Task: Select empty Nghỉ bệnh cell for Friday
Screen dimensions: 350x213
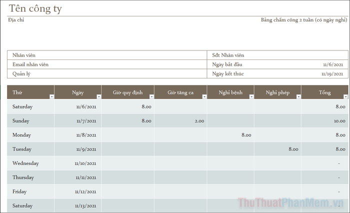Action: (x=230, y=191)
